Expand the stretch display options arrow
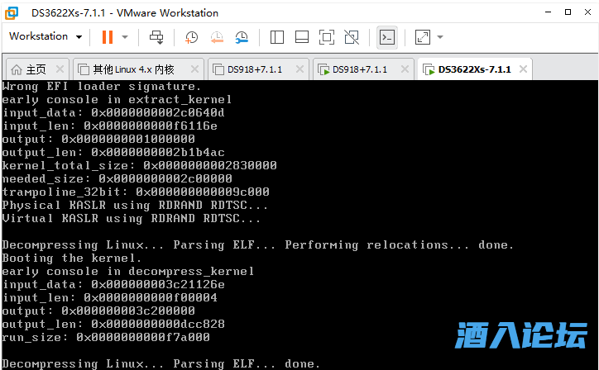The height and width of the screenshot is (370, 599). pos(440,36)
